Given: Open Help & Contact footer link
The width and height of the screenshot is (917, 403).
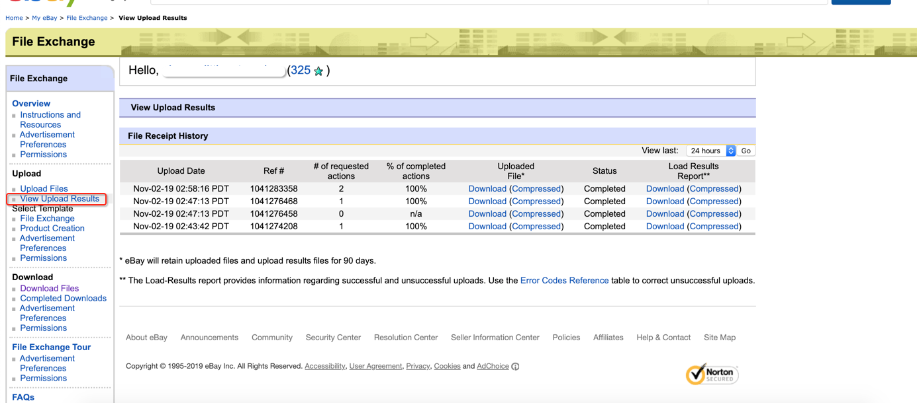Looking at the screenshot, I should tap(663, 338).
